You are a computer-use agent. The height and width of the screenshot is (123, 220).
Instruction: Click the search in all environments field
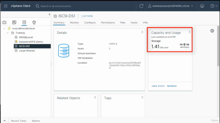(x=56, y=6)
